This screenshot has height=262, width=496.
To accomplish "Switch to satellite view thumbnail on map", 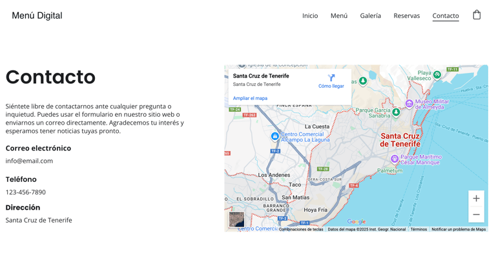I will coord(236,219).
